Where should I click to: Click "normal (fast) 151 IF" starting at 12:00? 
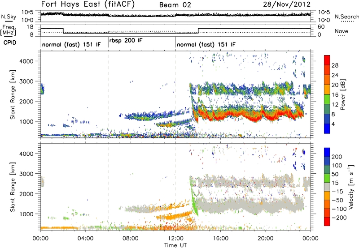[206, 44]
